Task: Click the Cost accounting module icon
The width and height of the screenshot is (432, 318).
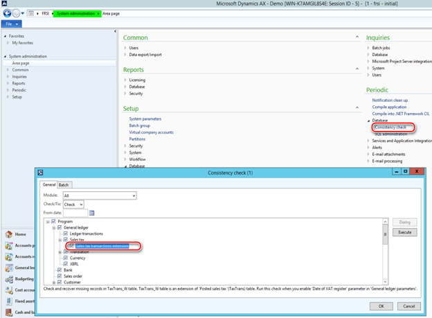Action: click(x=9, y=290)
